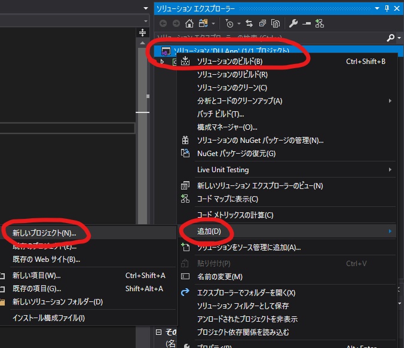
Task: Click the Solution Explorer search input field
Action: pos(270,38)
